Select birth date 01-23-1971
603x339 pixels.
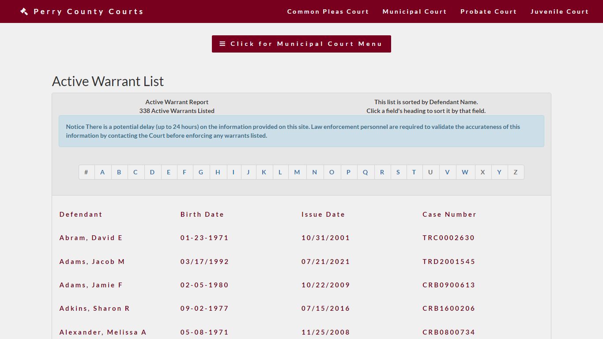[x=204, y=238]
